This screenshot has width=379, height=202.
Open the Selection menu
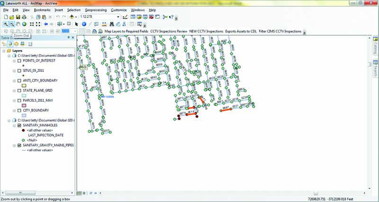click(74, 10)
